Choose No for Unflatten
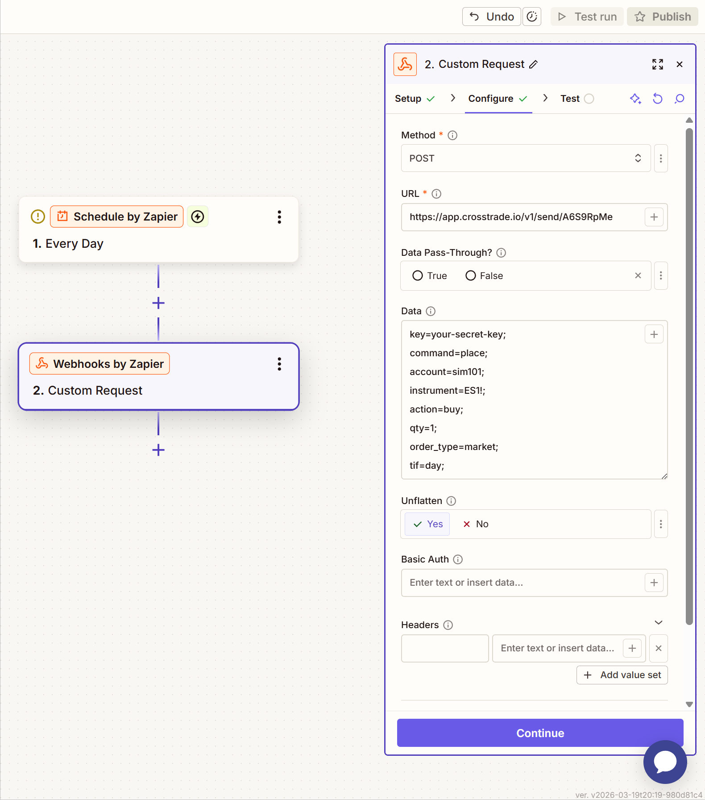Viewport: 705px width, 800px height. pos(476,524)
